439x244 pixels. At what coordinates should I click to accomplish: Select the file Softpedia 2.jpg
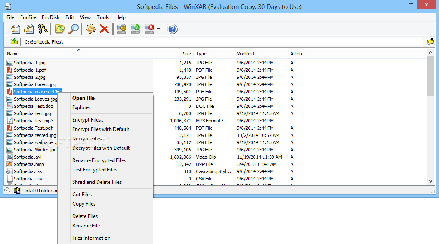click(x=30, y=77)
